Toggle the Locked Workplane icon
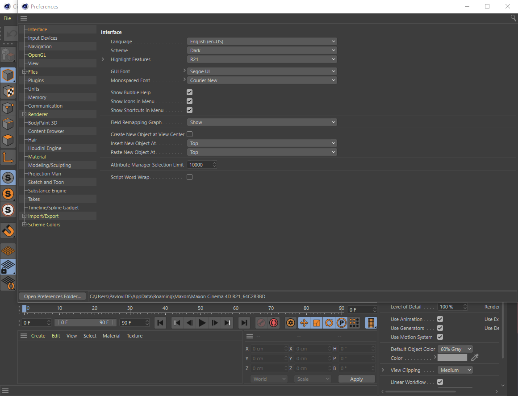 coord(8,267)
